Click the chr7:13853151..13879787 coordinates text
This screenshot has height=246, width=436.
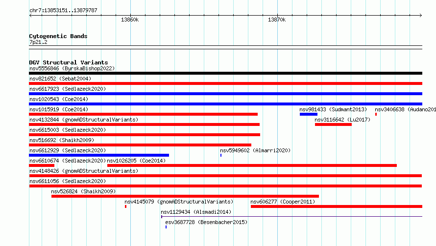point(63,10)
